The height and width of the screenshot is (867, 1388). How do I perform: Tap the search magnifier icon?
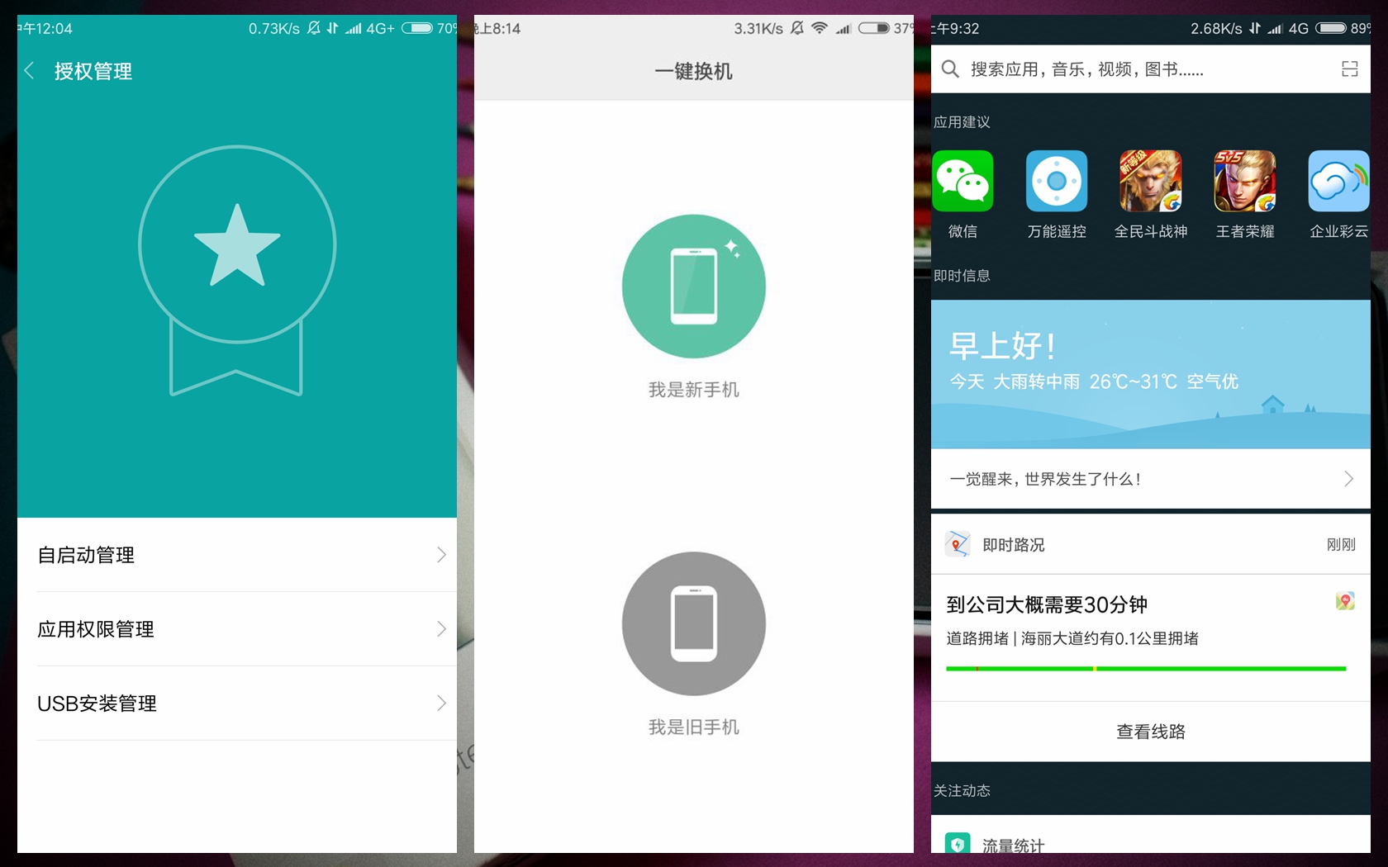(950, 69)
